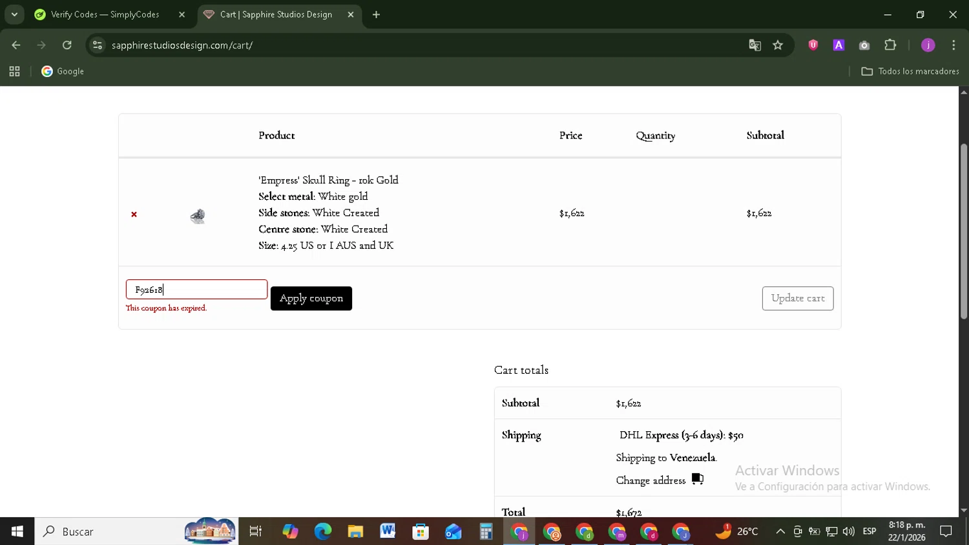Open the Google bookmark

pyautogui.click(x=63, y=72)
